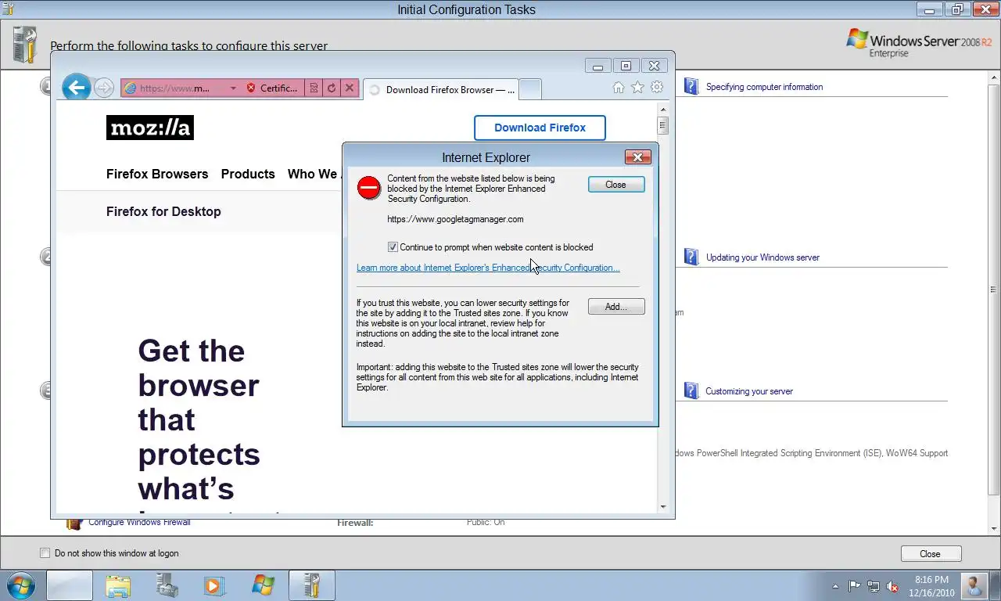Click help icon beside Updating your Windows server
This screenshot has width=1001, height=601.
pyautogui.click(x=691, y=257)
